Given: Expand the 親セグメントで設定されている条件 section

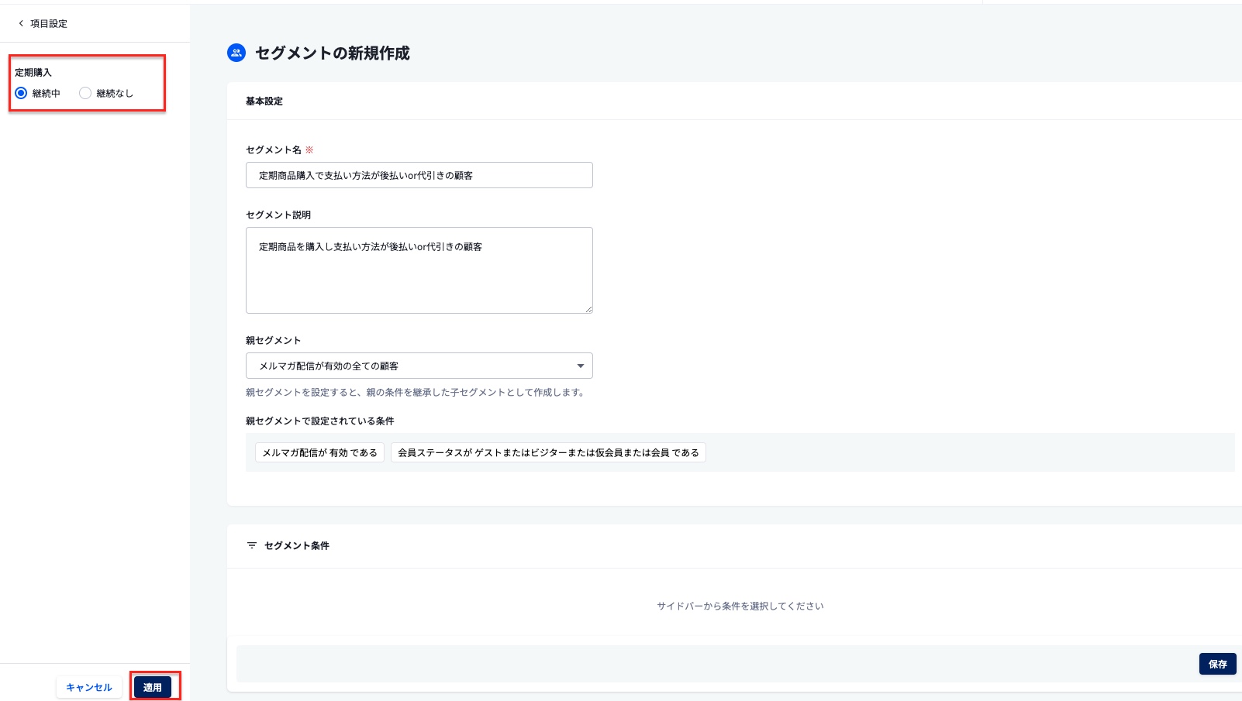Looking at the screenshot, I should 319,421.
